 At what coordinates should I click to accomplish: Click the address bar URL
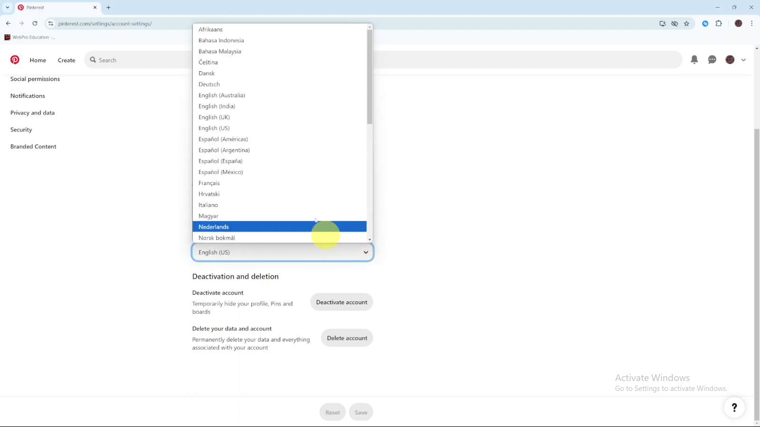coord(105,24)
